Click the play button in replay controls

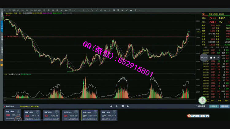coord(117,106)
